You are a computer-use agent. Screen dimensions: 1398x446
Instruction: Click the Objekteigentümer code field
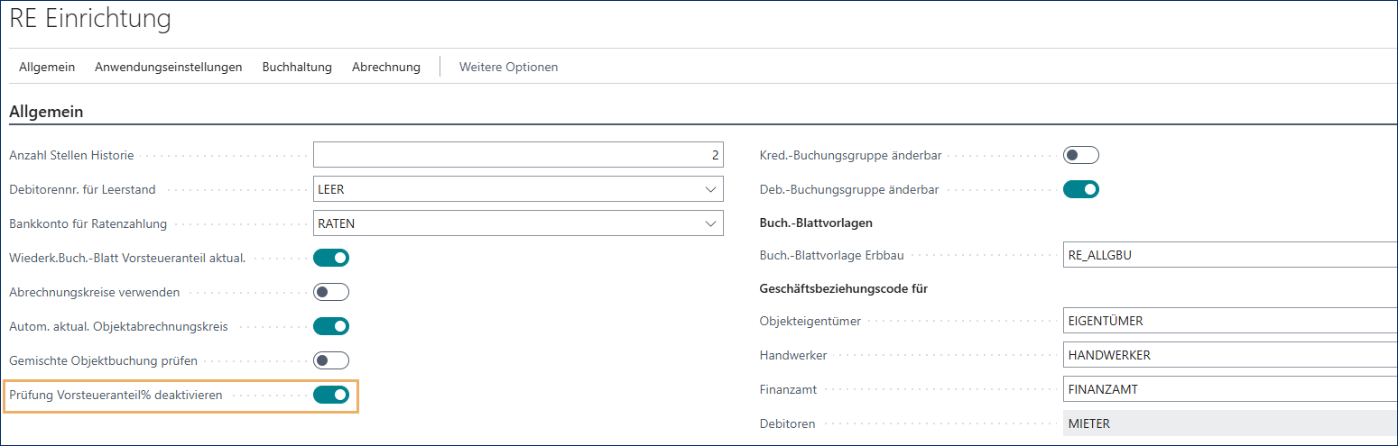[1229, 321]
